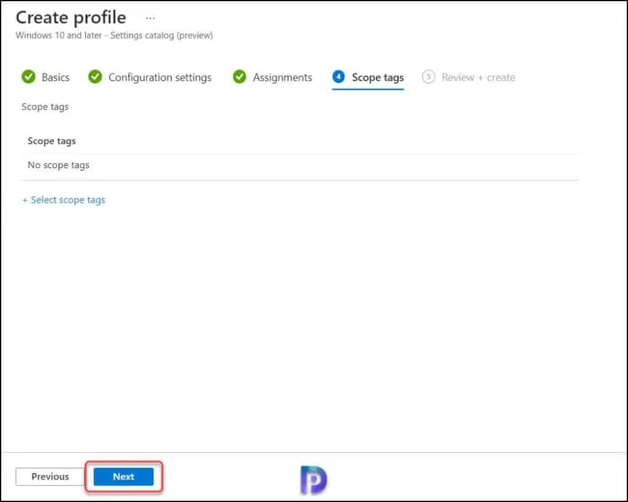Click the Next button
The width and height of the screenshot is (628, 502).
pos(123,476)
